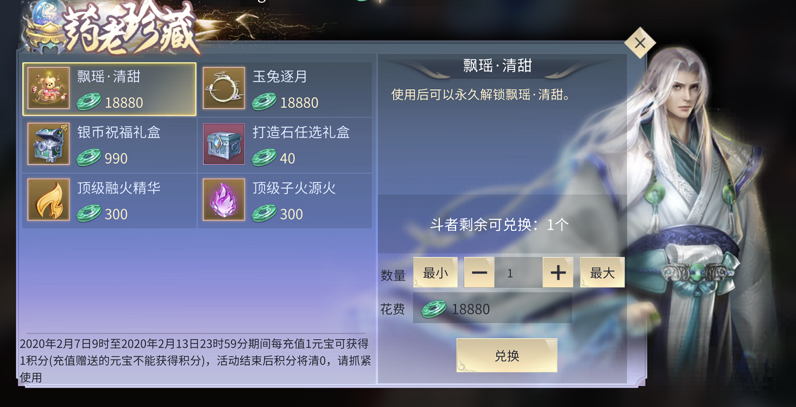Click the jade coin beside 花费 cost
This screenshot has width=796, height=407.
[434, 309]
